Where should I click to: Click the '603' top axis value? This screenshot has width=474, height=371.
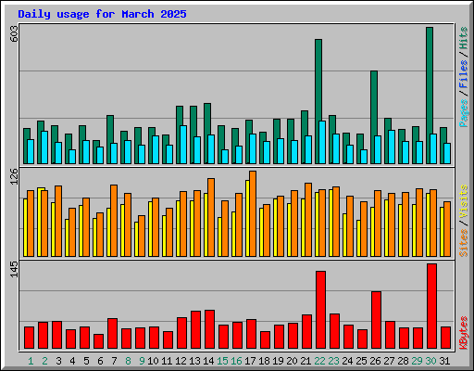click(14, 33)
